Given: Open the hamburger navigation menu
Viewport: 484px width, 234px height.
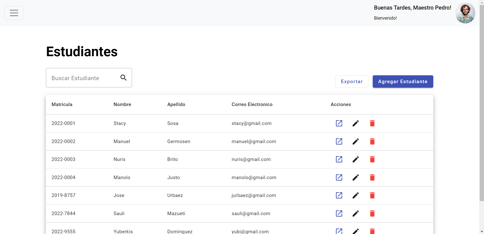Looking at the screenshot, I should click(14, 13).
